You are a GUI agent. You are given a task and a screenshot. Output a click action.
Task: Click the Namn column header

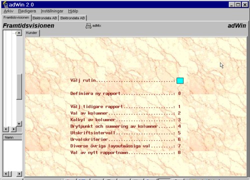(12, 137)
